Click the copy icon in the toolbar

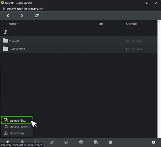pyautogui.click(x=81, y=142)
